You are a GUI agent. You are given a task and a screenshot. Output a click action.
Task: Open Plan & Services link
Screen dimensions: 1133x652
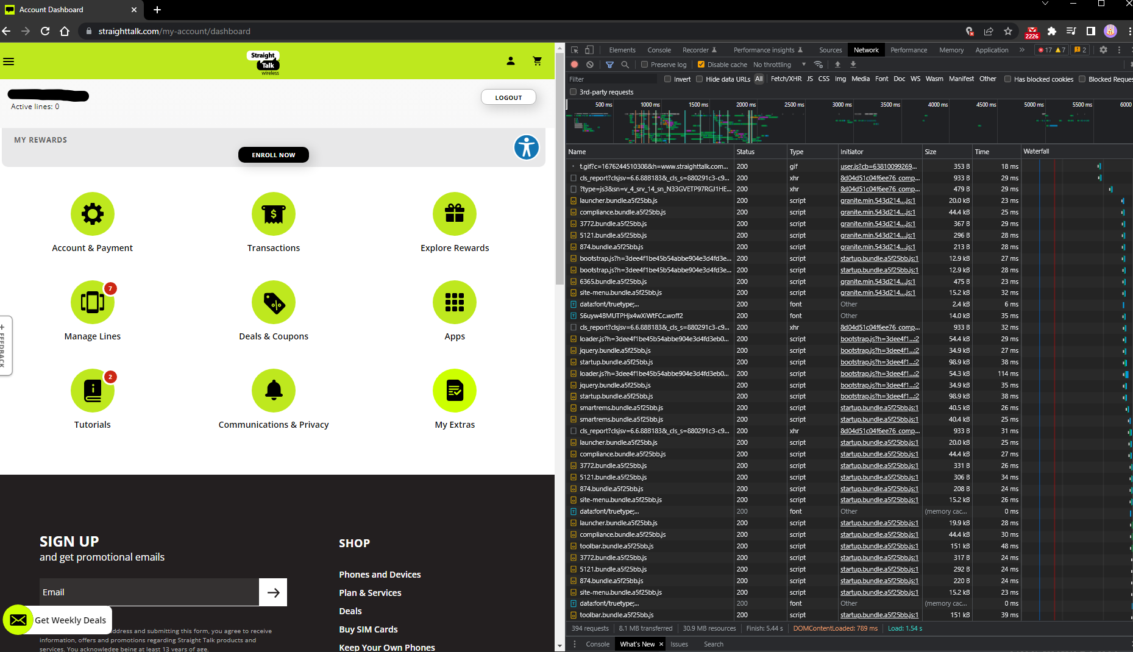[x=370, y=593]
